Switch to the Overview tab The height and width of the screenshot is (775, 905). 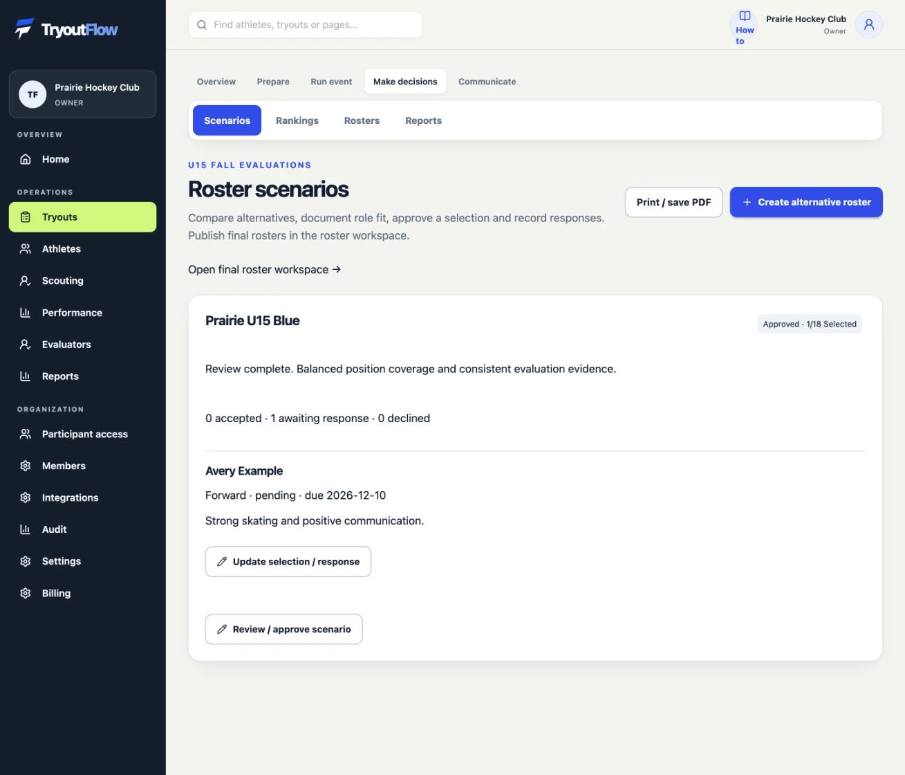[x=216, y=82]
